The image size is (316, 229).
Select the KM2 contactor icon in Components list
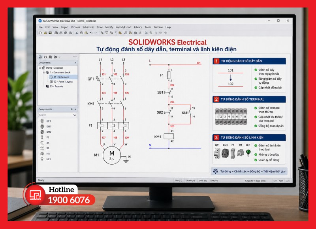click(x=42, y=132)
